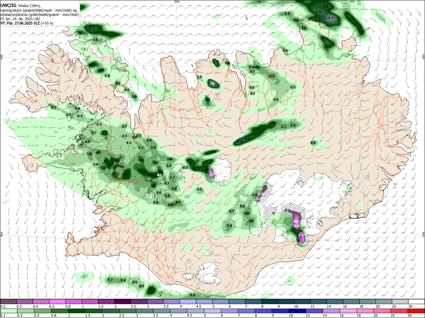Click the '15W' longitude label at the top edge
Image resolution: width=425 pixels, height=318 pixels.
352,2
